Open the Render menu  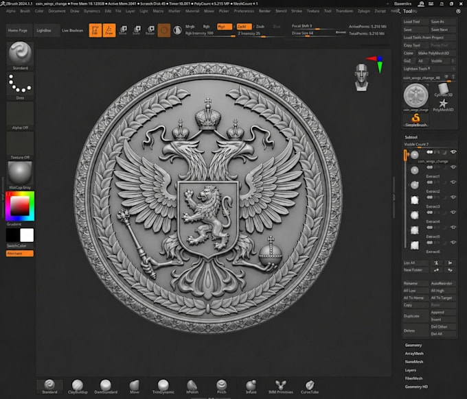coord(264,11)
